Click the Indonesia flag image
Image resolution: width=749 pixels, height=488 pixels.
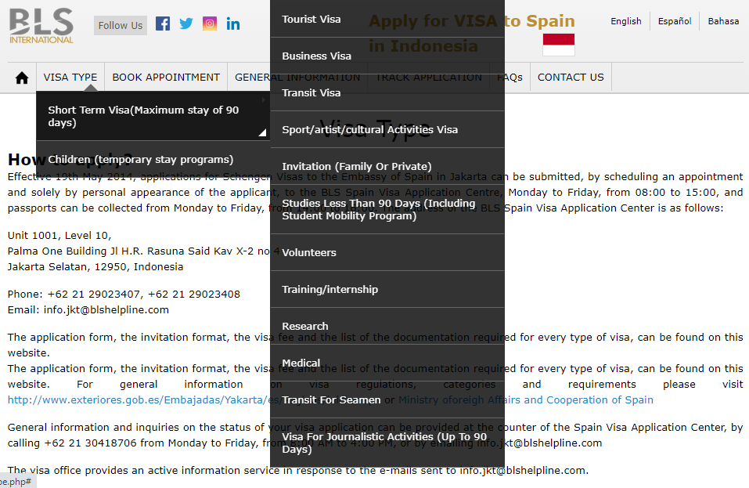click(558, 45)
